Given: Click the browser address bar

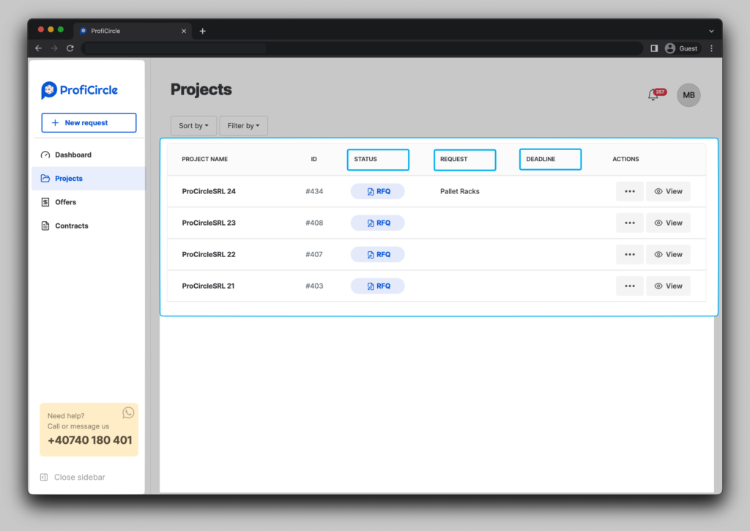Looking at the screenshot, I should [x=362, y=48].
